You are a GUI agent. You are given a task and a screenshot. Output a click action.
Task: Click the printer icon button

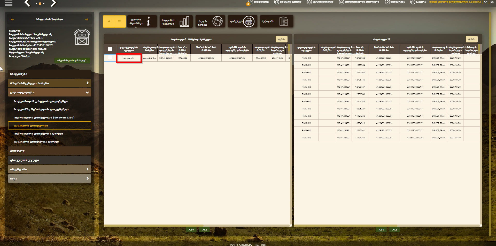click(249, 21)
